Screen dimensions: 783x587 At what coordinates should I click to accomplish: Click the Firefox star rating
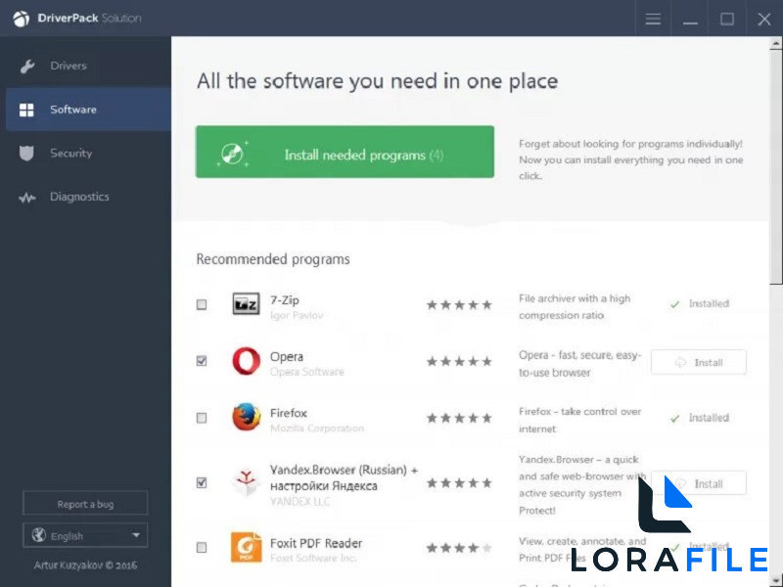[x=459, y=418]
